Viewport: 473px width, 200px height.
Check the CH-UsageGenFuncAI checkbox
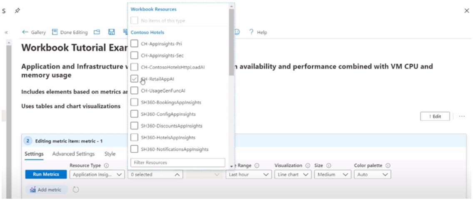point(134,90)
